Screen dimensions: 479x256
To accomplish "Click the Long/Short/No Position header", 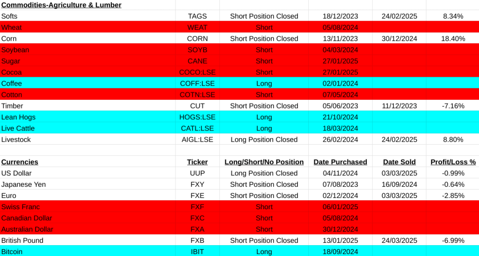I will [x=264, y=162].
